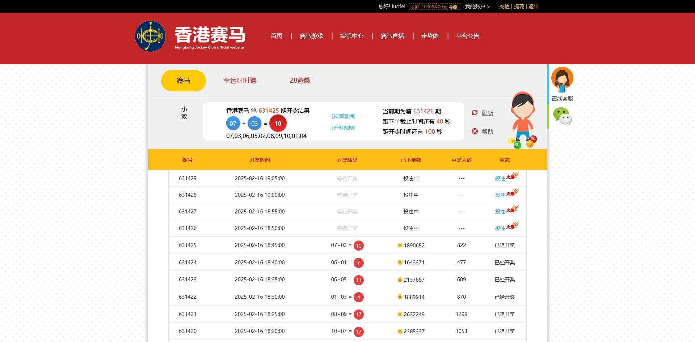Switch to the 28遊戲 tab
The height and width of the screenshot is (342, 695).
(300, 81)
